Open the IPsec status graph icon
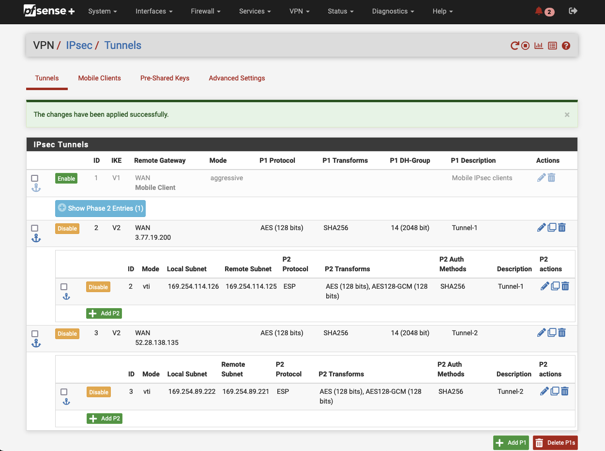Image resolution: width=605 pixels, height=451 pixels. click(x=538, y=45)
